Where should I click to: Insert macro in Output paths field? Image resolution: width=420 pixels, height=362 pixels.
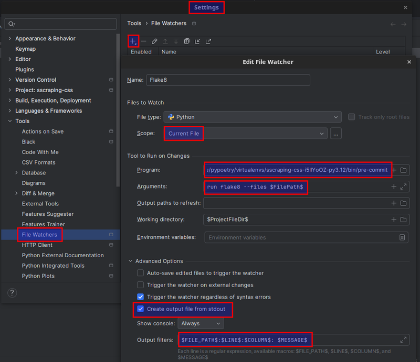pos(394,203)
